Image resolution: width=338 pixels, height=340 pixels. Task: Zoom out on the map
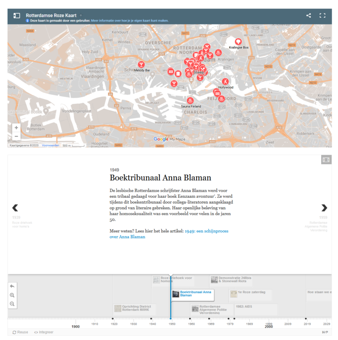[16, 136]
